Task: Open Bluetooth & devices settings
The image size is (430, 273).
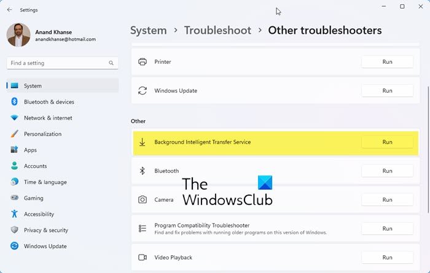Action: click(63, 102)
